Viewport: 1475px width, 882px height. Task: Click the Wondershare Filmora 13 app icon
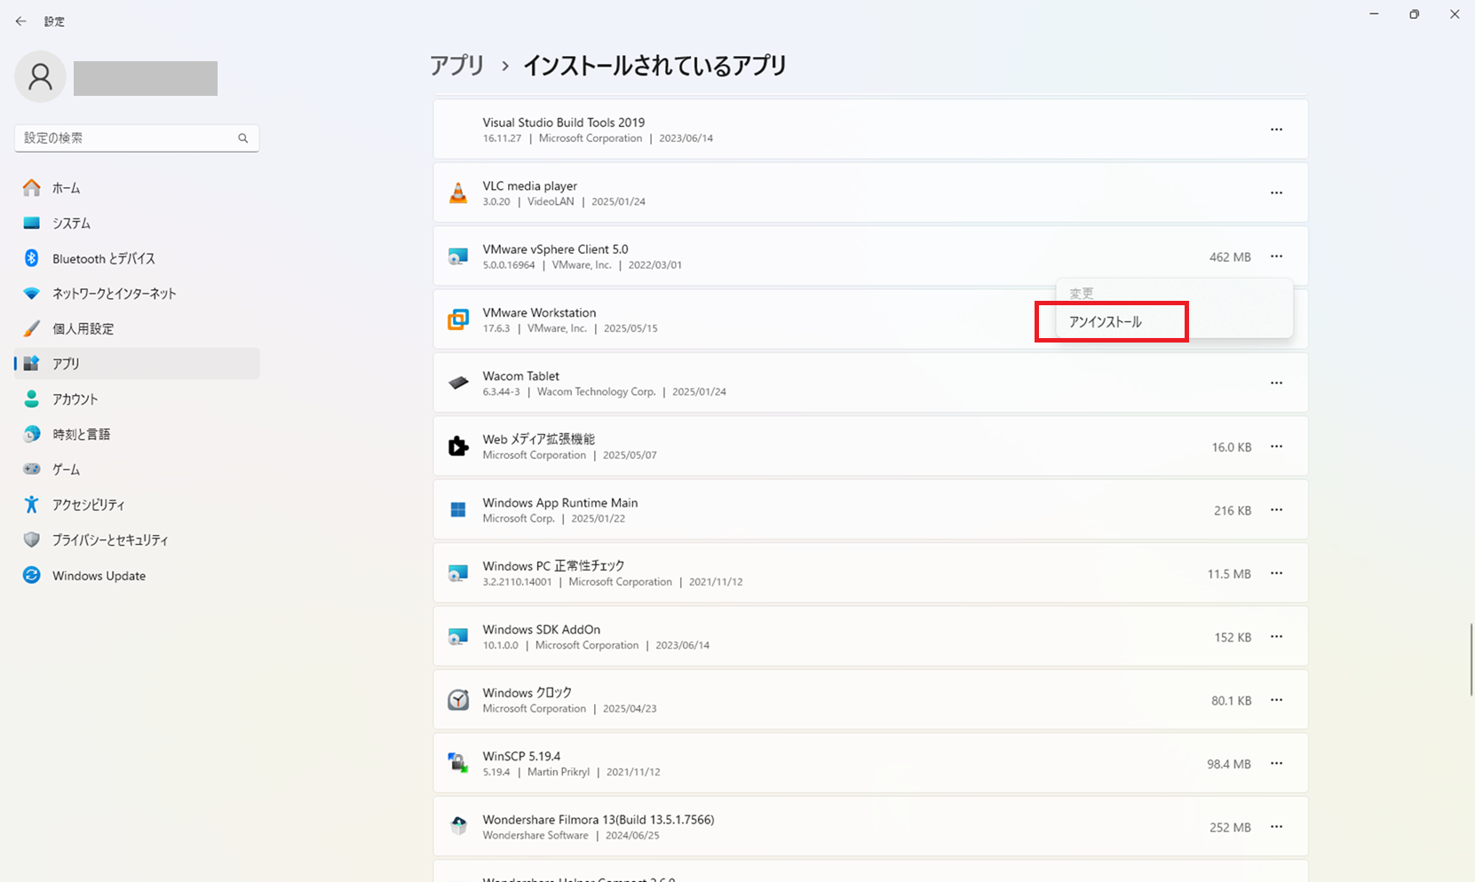pyautogui.click(x=458, y=827)
